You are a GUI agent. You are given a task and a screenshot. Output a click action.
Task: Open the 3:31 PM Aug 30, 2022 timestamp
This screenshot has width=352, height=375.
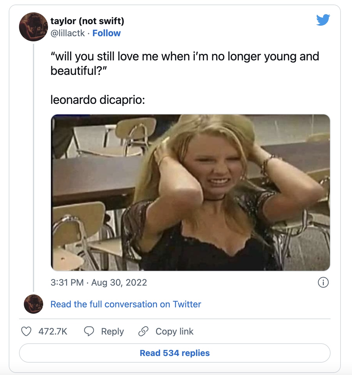click(99, 283)
